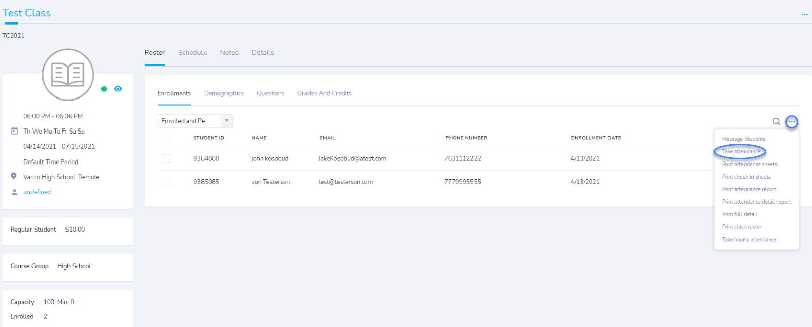
Task: Tick the checkbox for son Testerson
Action: point(166,182)
